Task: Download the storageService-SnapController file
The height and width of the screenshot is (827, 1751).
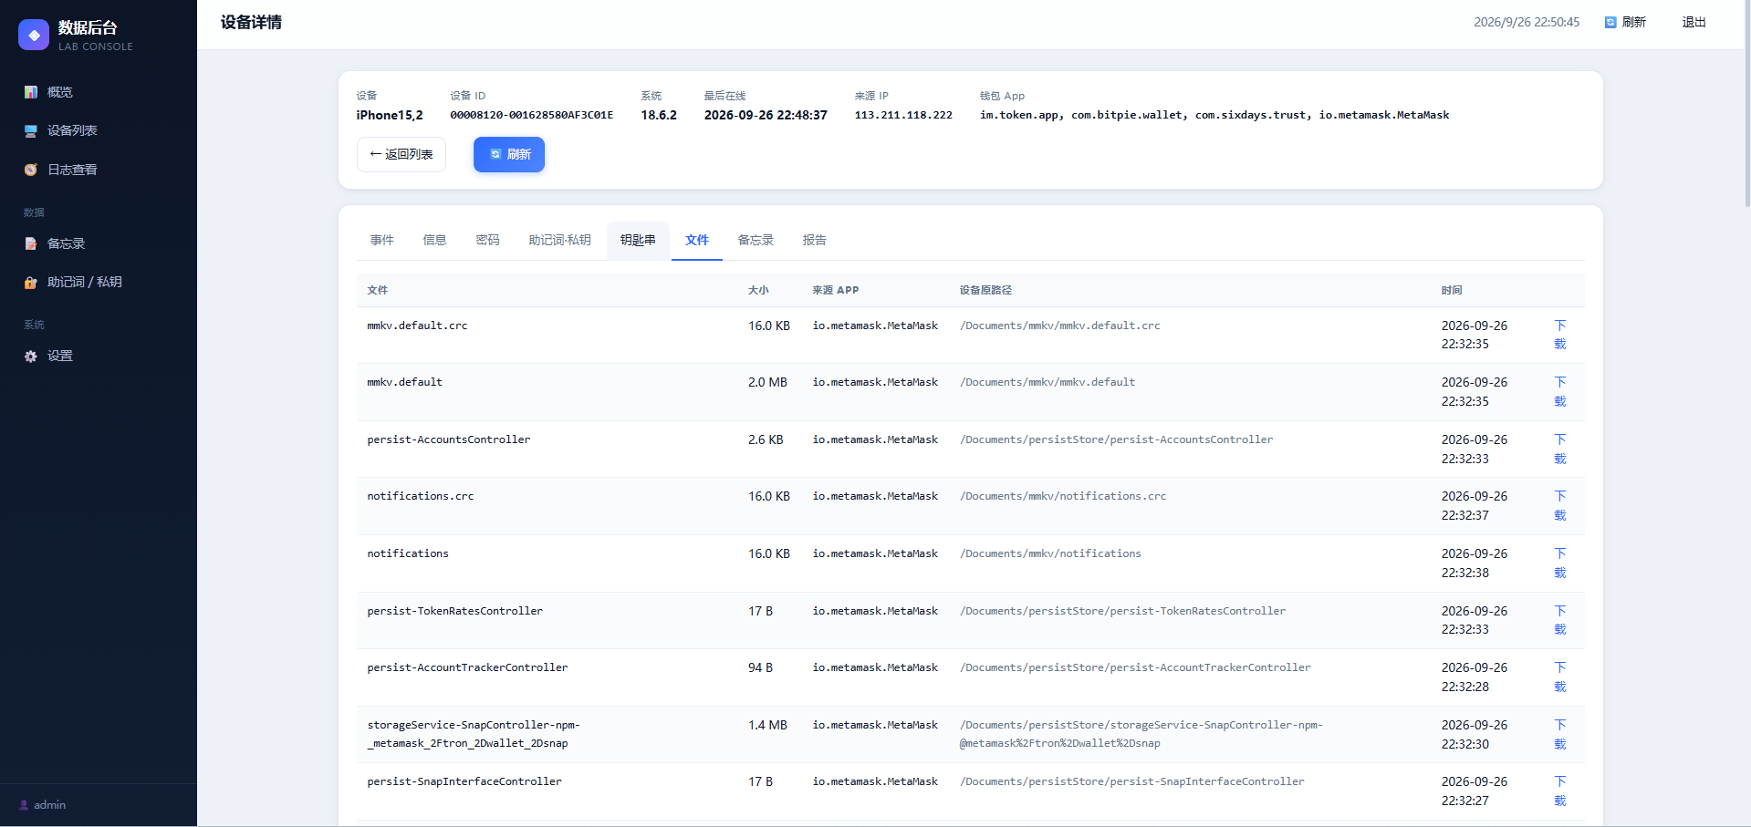Action: click(1560, 734)
